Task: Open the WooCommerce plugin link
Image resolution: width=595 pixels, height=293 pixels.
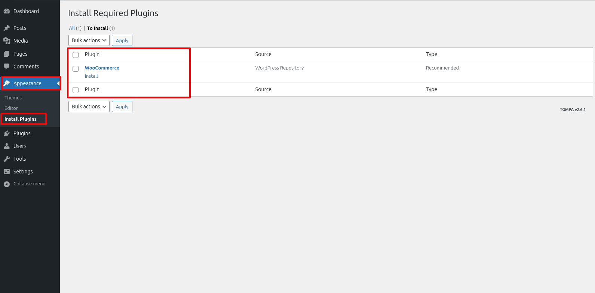Action: click(x=102, y=68)
